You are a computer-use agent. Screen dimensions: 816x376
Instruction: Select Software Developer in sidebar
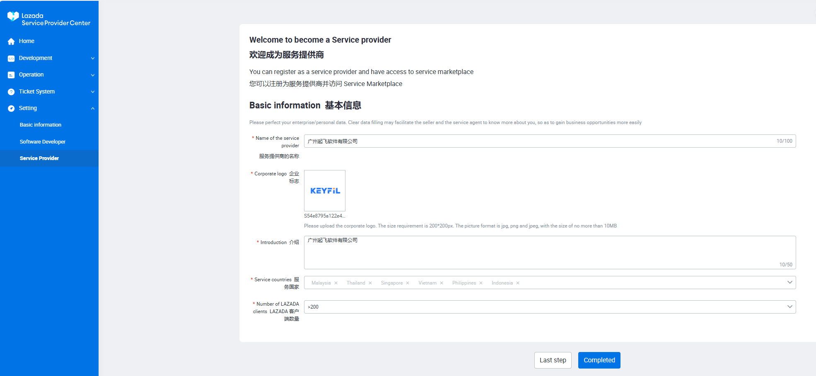[43, 141]
